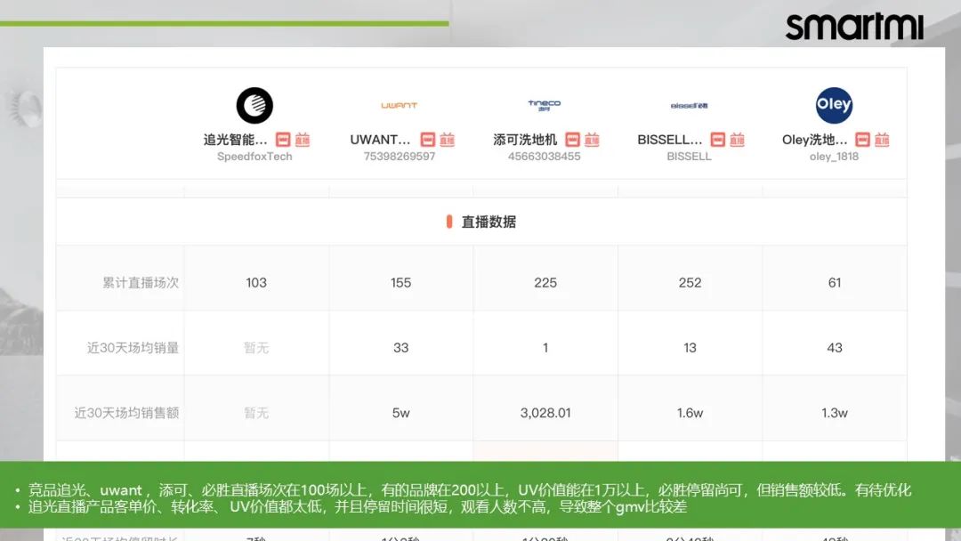
Task: Open the UWANT... account name
Action: point(380,140)
